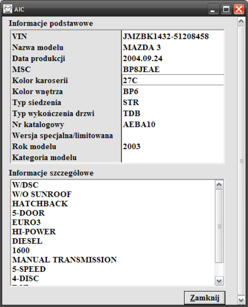Click outer window scrollbar up arrow

click(241, 21)
